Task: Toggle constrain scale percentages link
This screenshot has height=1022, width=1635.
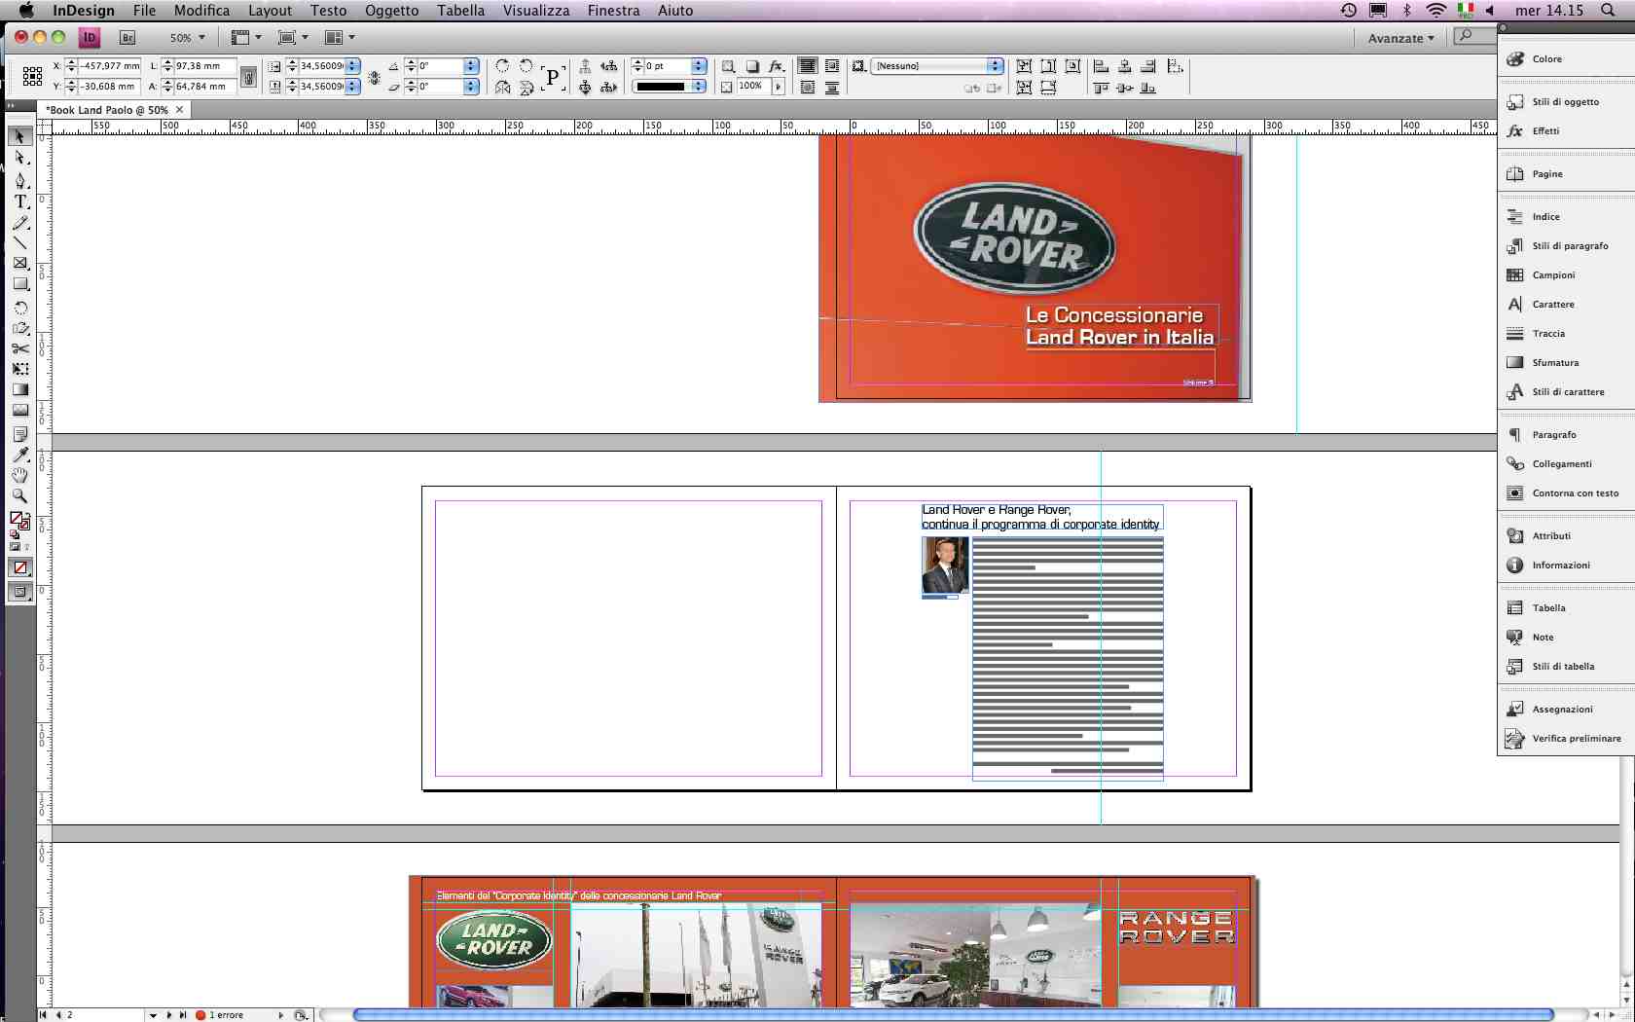Action: coord(375,77)
